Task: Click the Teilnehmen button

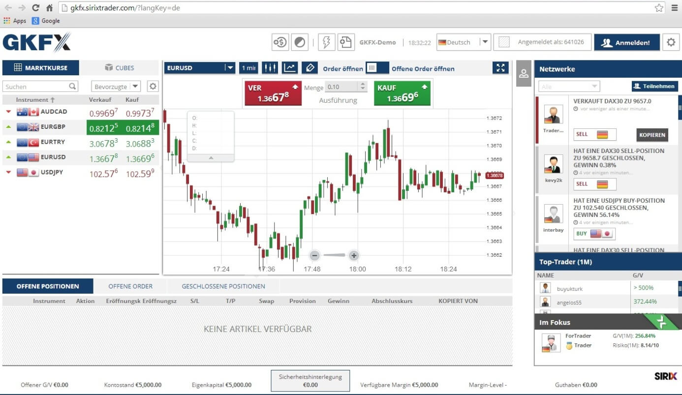Action: coord(654,86)
